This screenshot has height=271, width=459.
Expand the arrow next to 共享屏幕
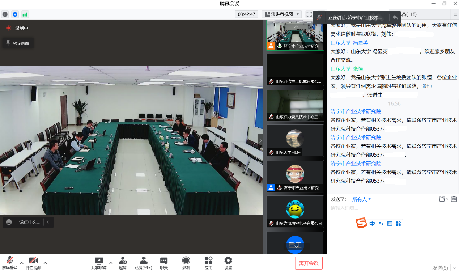coord(111,263)
